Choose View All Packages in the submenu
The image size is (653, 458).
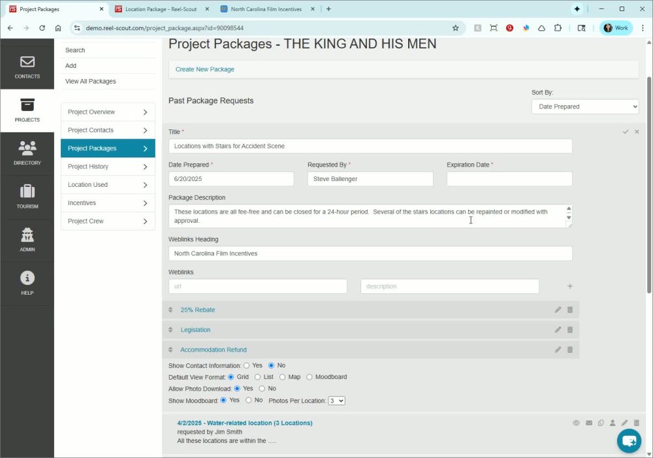coord(91,81)
